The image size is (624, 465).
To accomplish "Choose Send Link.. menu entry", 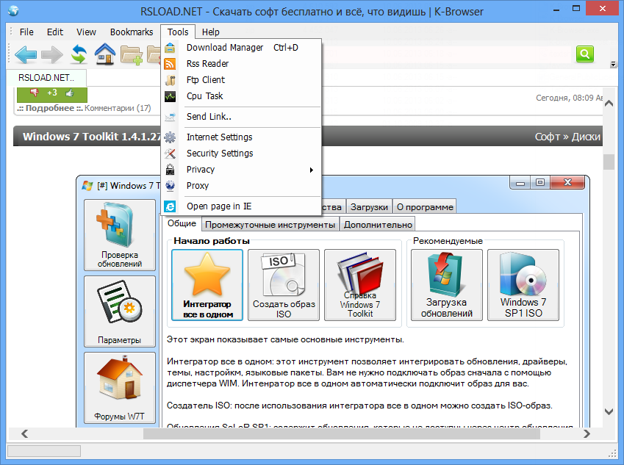I will tap(242, 117).
